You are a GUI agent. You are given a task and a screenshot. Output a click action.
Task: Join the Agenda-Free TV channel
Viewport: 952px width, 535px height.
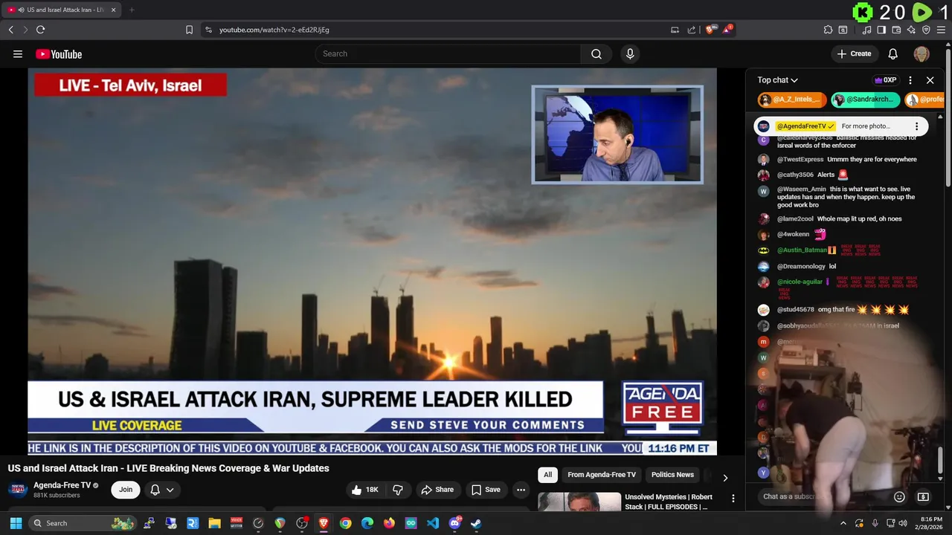126,490
